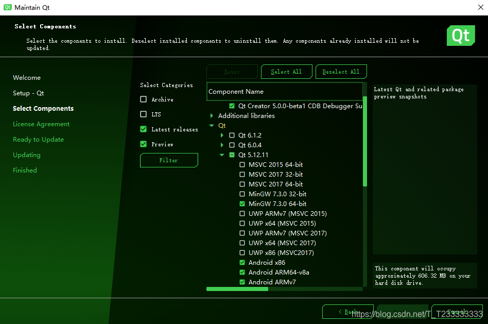The image size is (488, 324).
Task: Select the Qt Creator CDB Debugger row label
Action: 300,106
